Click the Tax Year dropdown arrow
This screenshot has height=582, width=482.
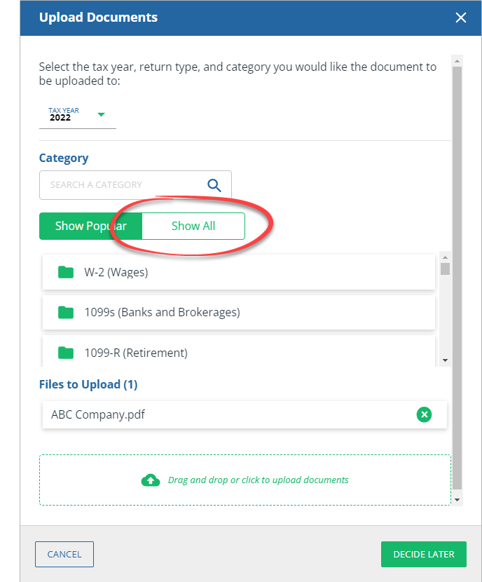[101, 114]
